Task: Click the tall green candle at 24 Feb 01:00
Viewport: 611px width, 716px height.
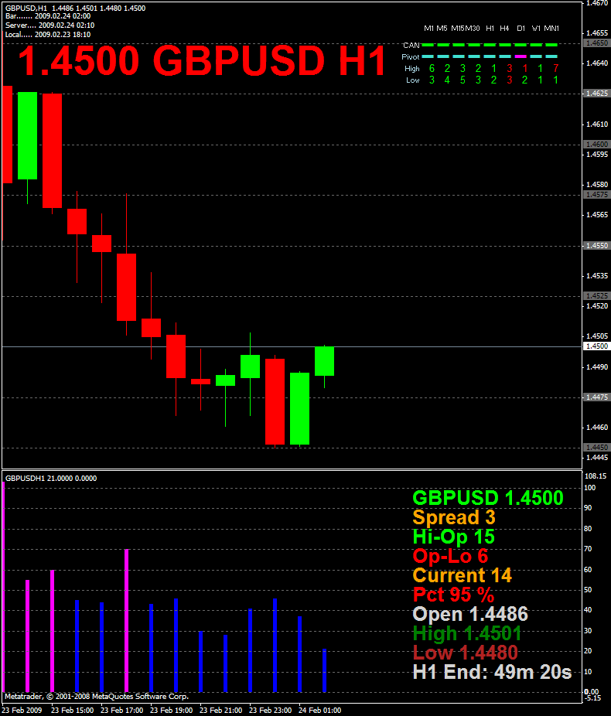Action: click(x=299, y=409)
